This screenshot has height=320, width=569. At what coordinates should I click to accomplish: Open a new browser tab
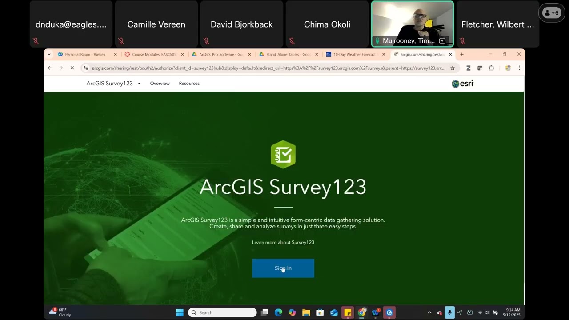462,54
